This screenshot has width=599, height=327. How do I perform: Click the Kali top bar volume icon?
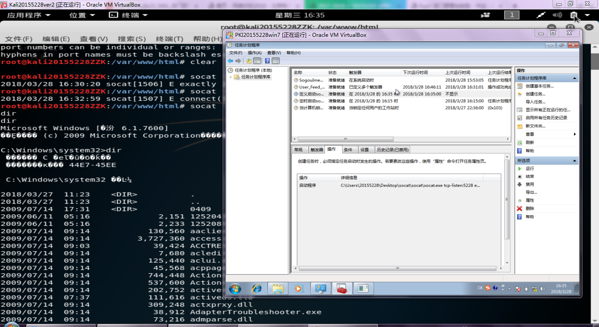(x=557, y=15)
